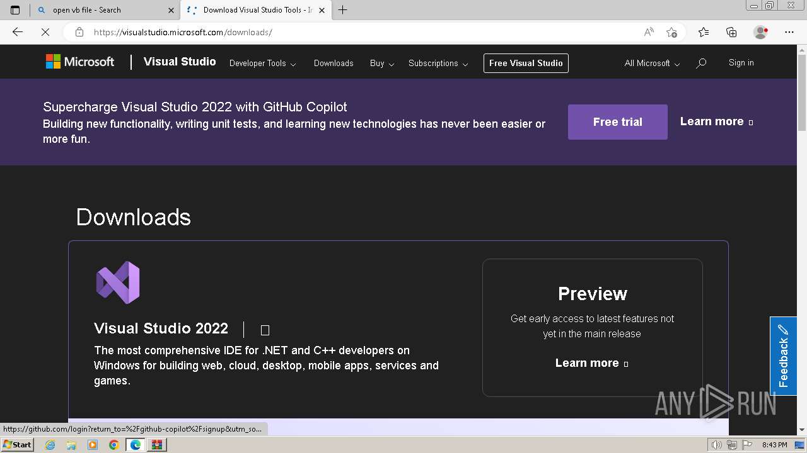Go back with the browser arrow
This screenshot has width=807, height=453.
(18, 32)
